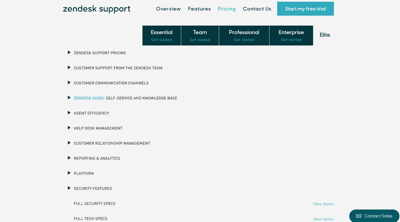Screen dimensions: 400x222
Task: Click the Zendesk Support logo
Action: coord(97,9)
